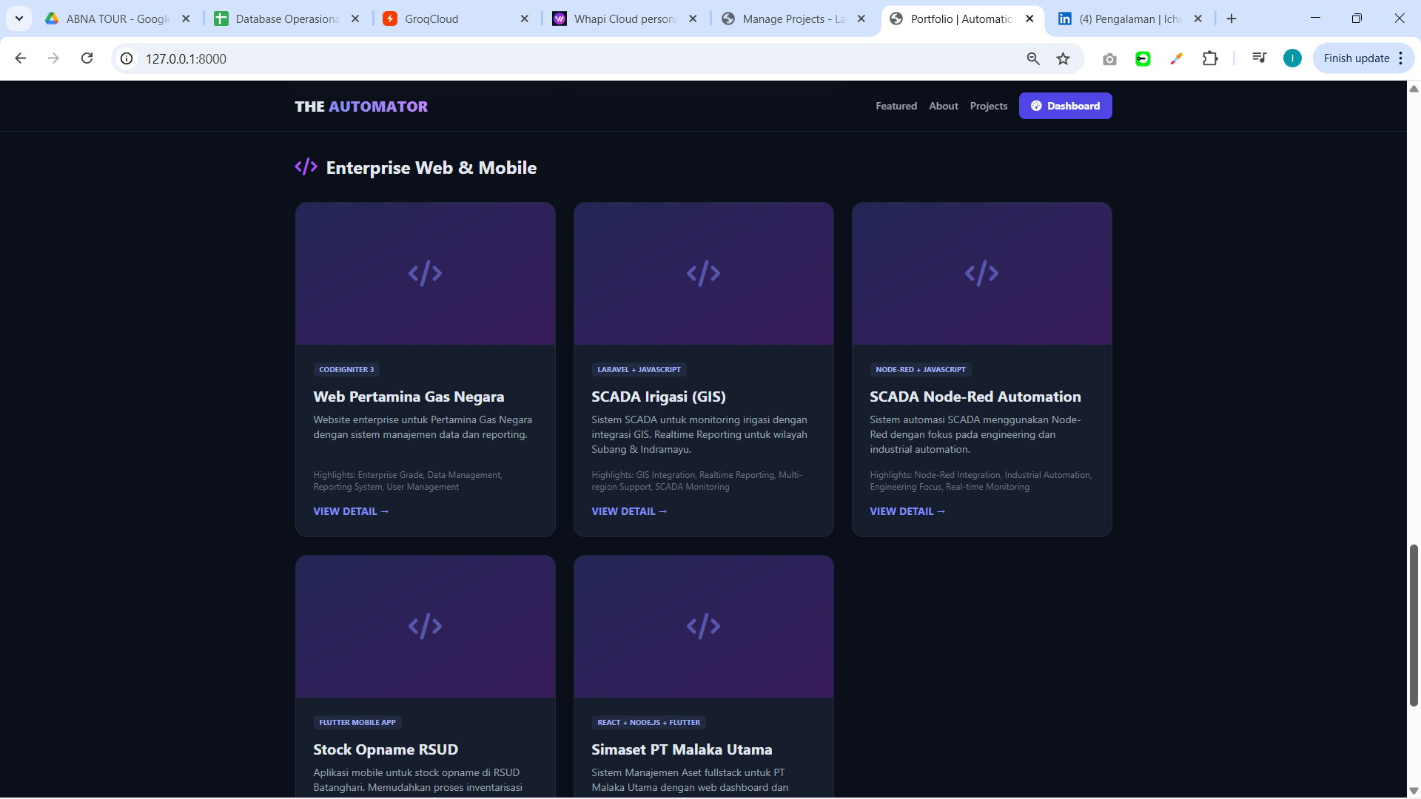1421x799 pixels.
Task: Click the camera screenshot extension icon
Action: point(1109,58)
